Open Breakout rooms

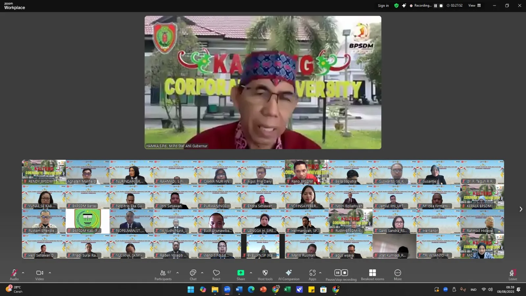click(x=372, y=275)
